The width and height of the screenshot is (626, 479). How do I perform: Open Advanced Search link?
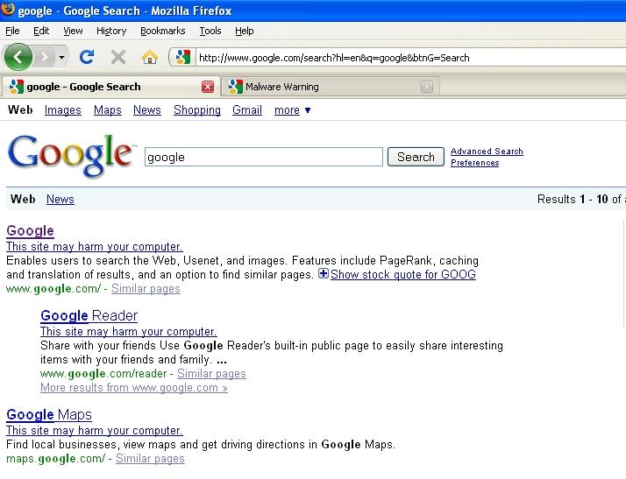(487, 151)
